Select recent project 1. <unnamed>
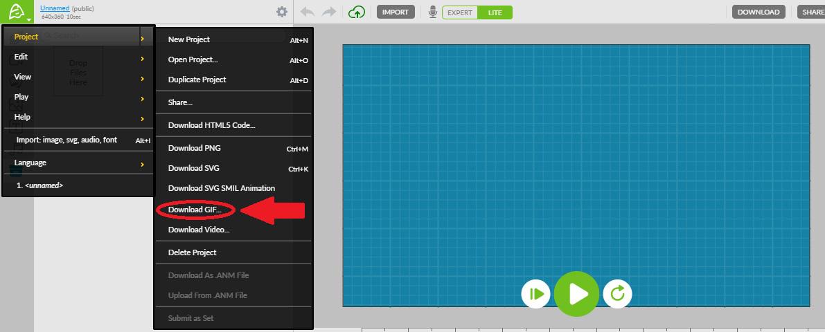825x332 pixels. click(79, 185)
